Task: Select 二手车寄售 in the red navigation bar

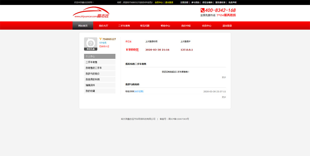Action: (x=124, y=26)
